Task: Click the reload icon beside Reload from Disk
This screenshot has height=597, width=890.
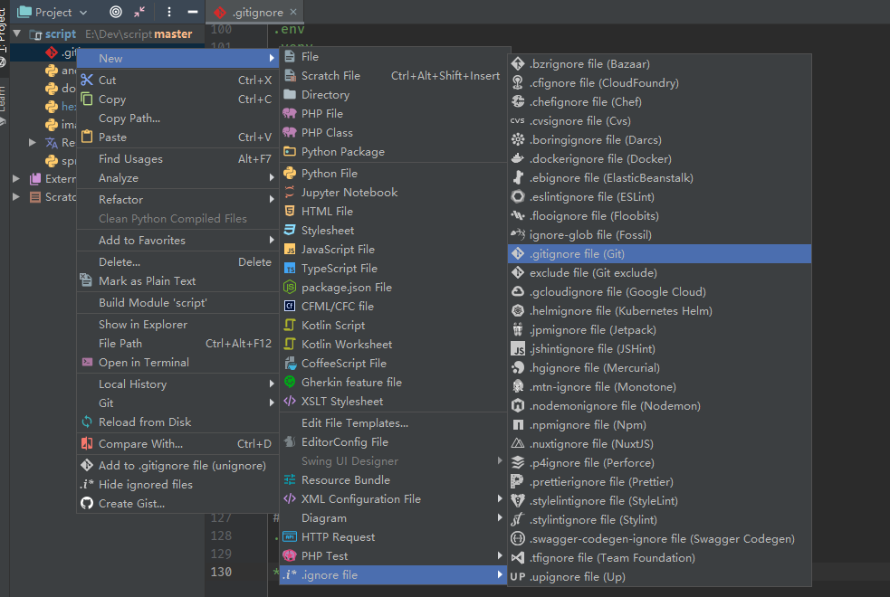Action: pyautogui.click(x=87, y=422)
